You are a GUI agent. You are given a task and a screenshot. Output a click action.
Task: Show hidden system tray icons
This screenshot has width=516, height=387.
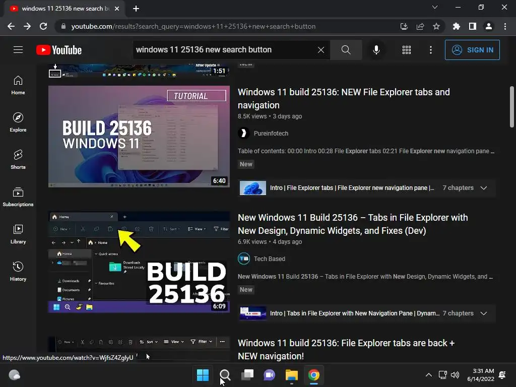tap(428, 375)
